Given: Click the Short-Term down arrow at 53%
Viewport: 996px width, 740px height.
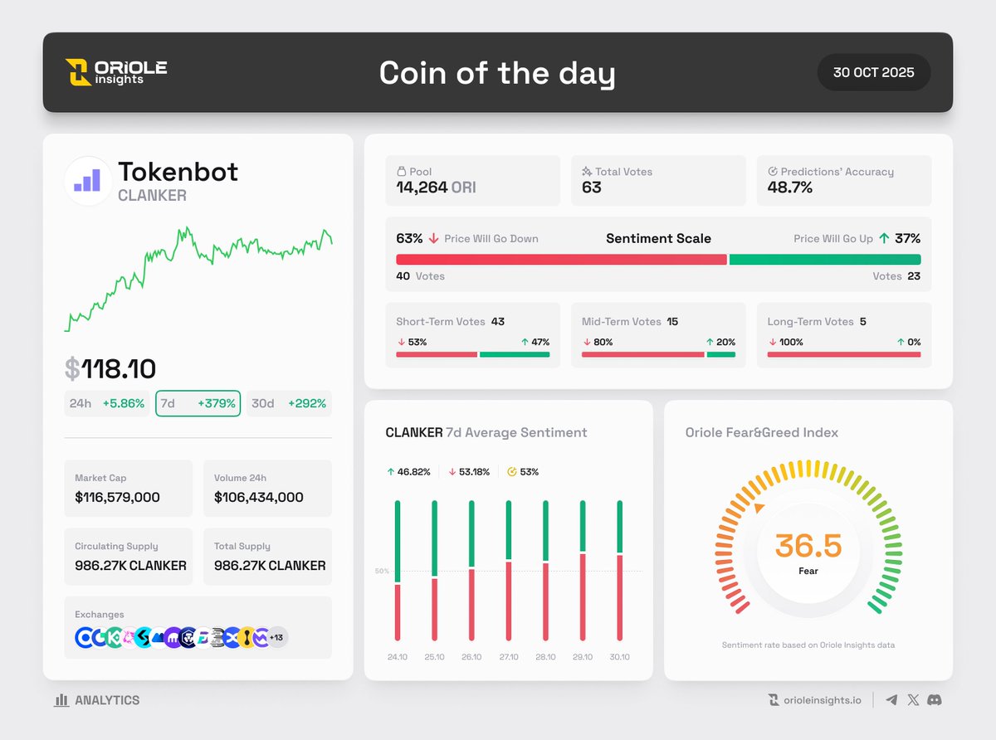Looking at the screenshot, I should pyautogui.click(x=401, y=342).
